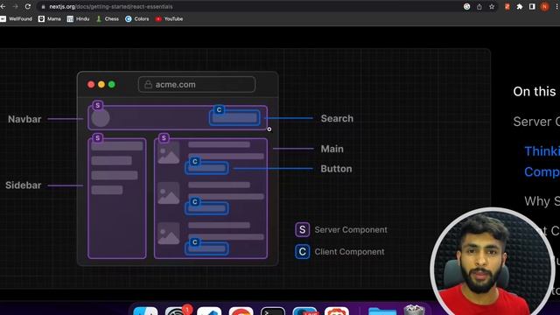Click the browser forward arrow
Screen dimensions: 560x315
(x=15, y=6)
